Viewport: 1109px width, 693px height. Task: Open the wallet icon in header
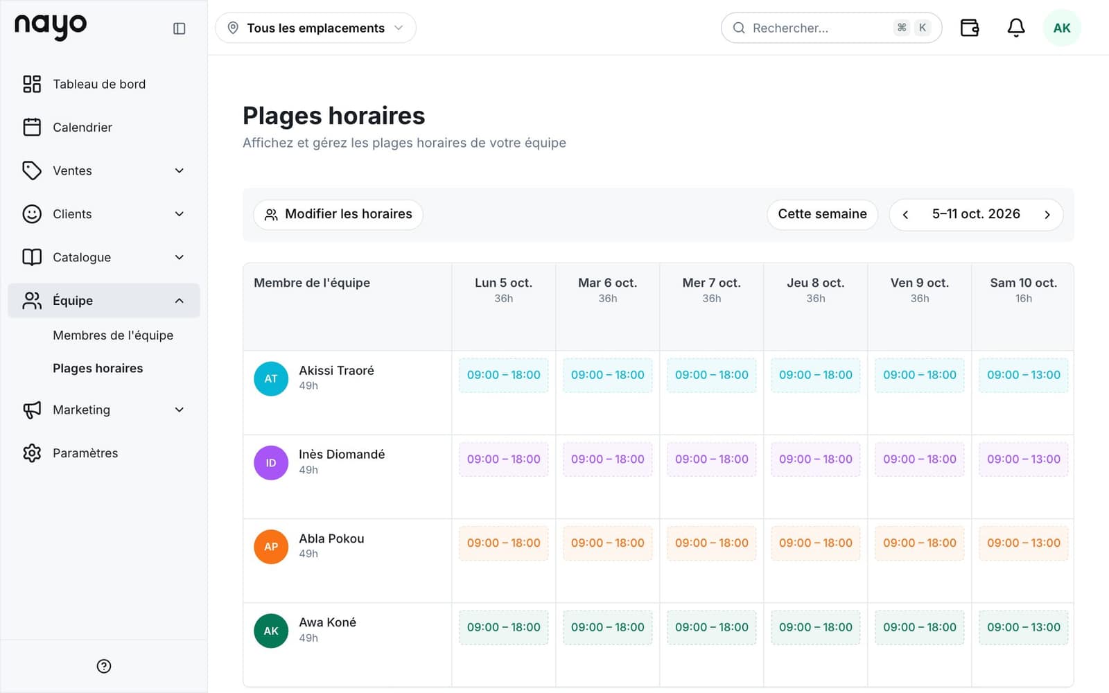point(969,28)
